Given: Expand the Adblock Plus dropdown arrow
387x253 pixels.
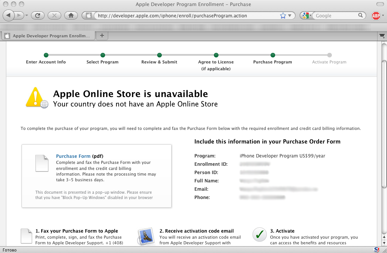Looking at the screenshot, I should click(x=383, y=15).
